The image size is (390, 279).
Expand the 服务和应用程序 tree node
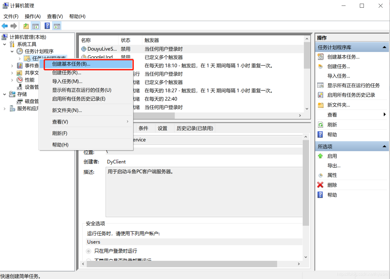4,108
